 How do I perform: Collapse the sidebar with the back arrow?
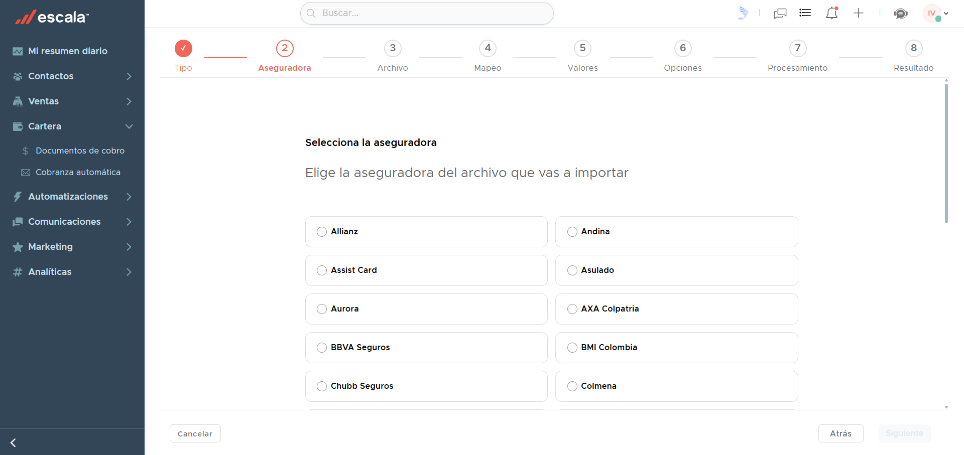tap(14, 442)
